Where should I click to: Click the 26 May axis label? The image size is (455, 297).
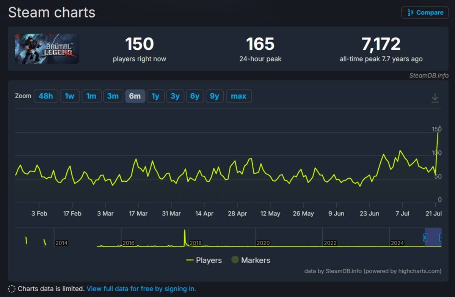pyautogui.click(x=303, y=214)
